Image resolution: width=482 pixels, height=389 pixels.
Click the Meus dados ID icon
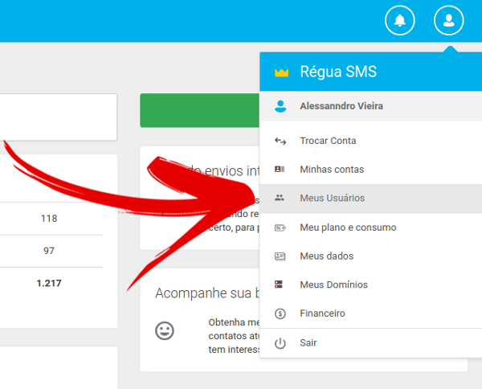[280, 256]
